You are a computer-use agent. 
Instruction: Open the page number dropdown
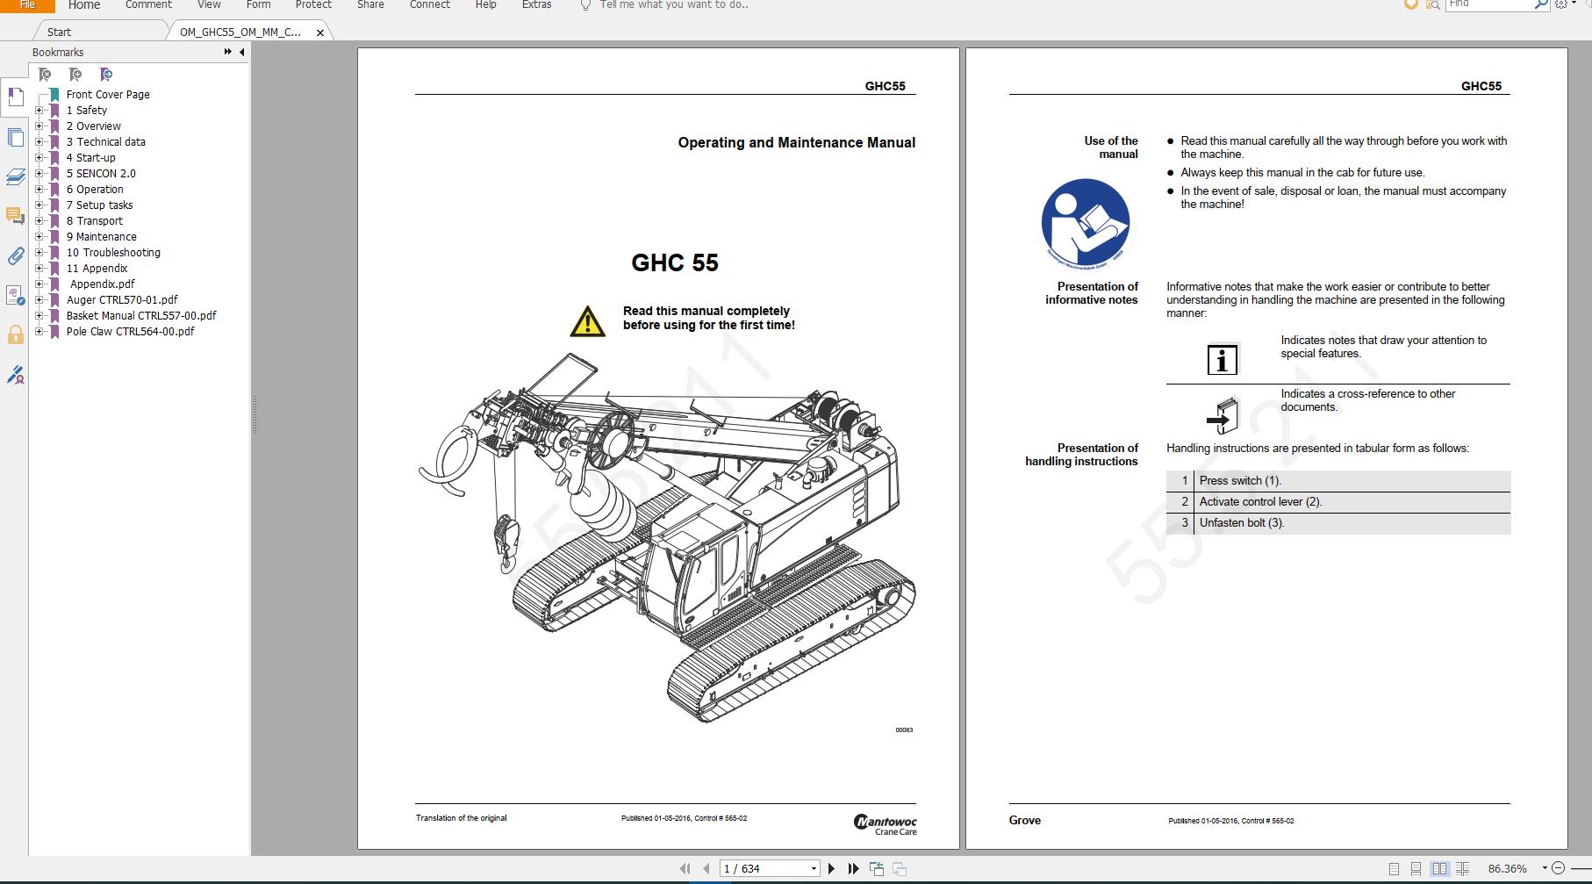814,868
